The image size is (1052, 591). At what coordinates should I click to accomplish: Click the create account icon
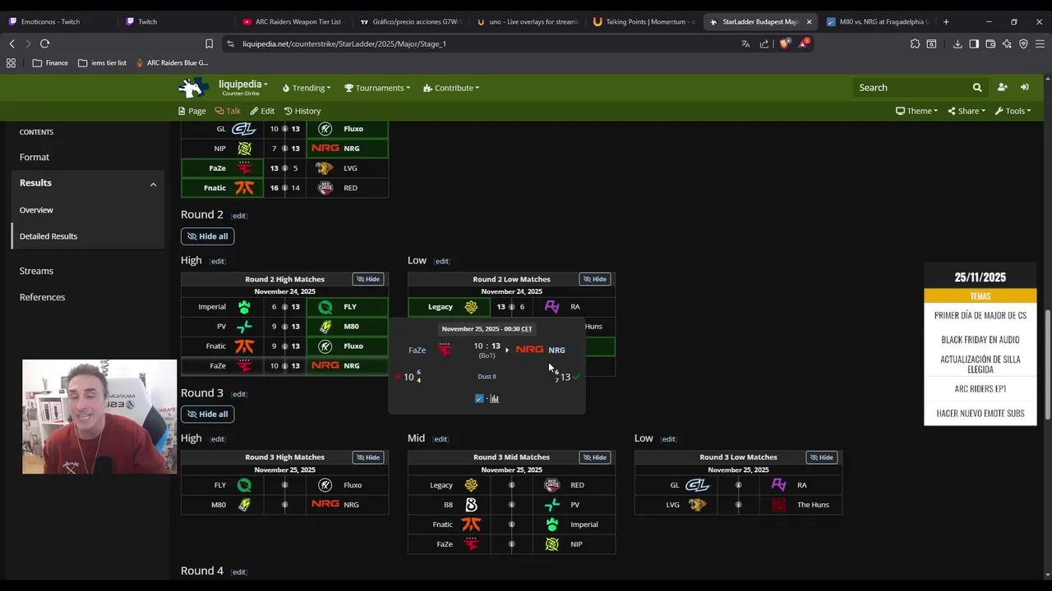(1002, 87)
